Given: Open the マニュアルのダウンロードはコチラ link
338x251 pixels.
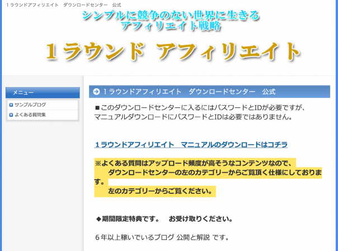Looking at the screenshot, I should [x=191, y=145].
